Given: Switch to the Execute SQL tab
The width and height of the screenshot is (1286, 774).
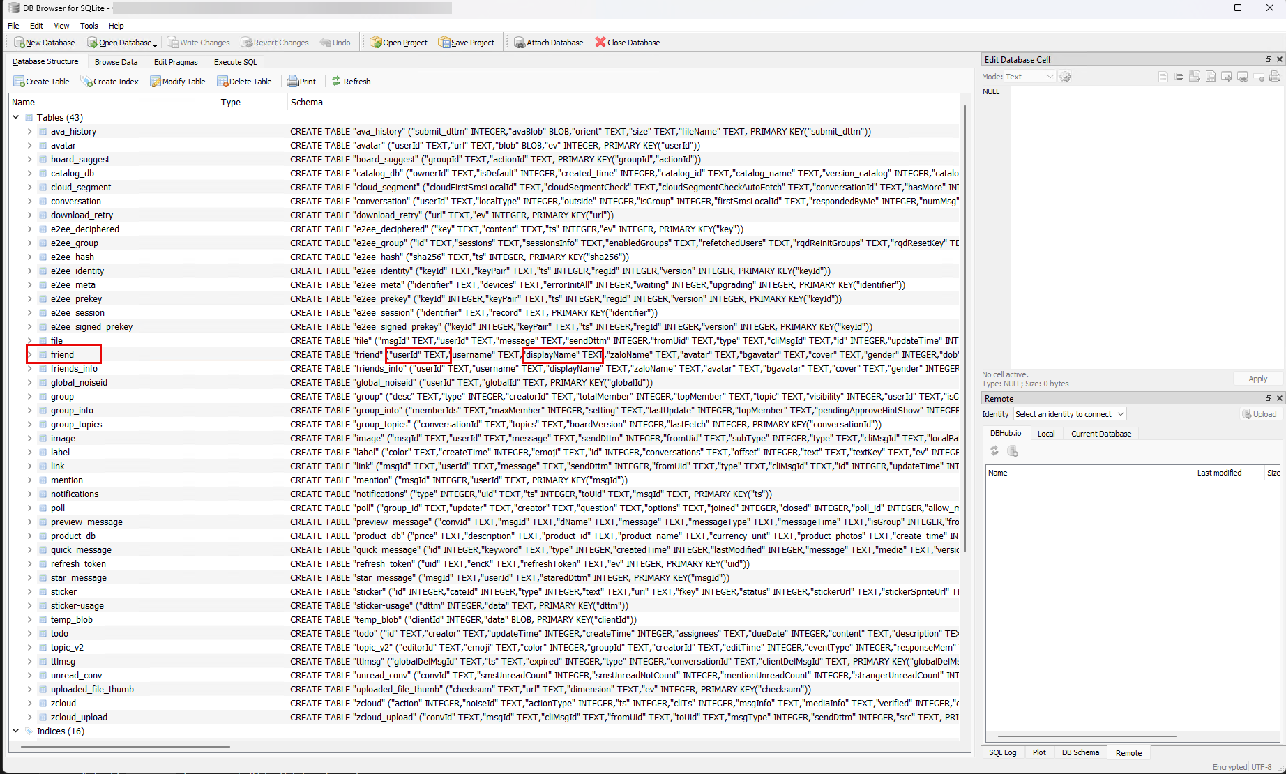Looking at the screenshot, I should click(235, 62).
